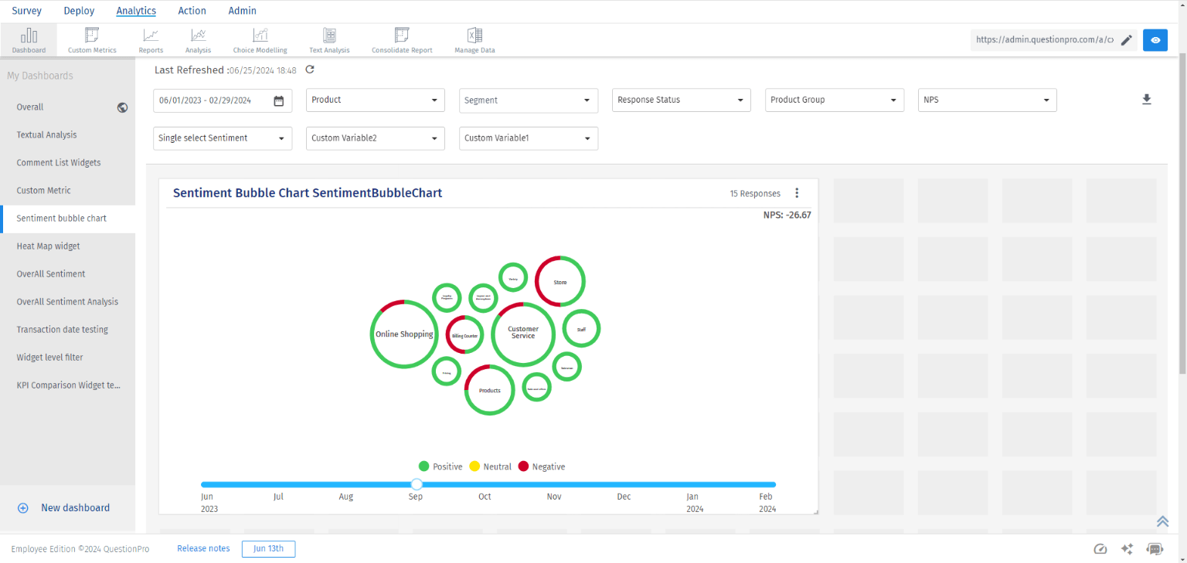Expand the Single select Sentiment dropdown
Screen dimensions: 1187x563
(x=223, y=138)
